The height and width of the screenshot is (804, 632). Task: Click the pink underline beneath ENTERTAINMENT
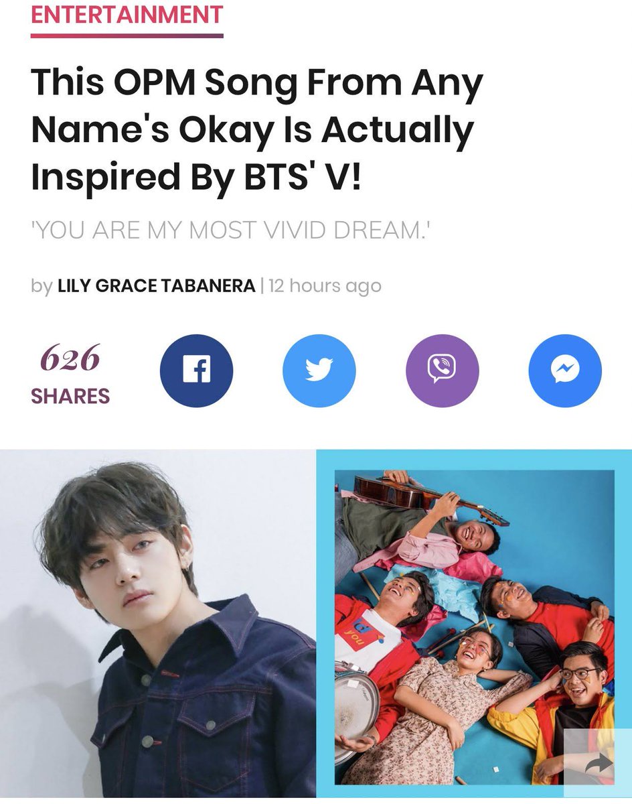127,35
